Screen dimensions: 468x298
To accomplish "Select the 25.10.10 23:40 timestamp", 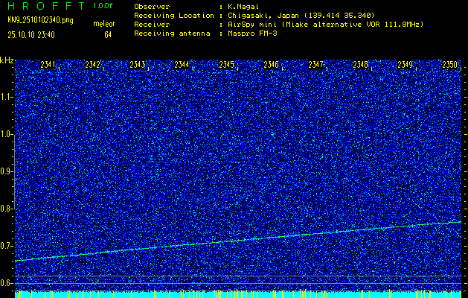I will [36, 34].
